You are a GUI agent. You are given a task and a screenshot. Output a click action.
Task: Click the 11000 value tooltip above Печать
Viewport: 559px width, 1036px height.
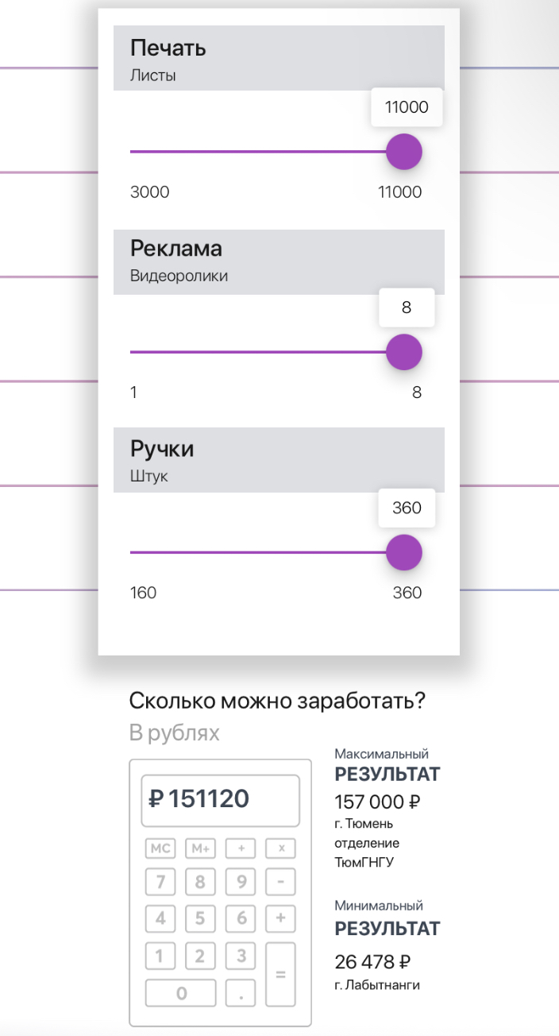pyautogui.click(x=407, y=107)
